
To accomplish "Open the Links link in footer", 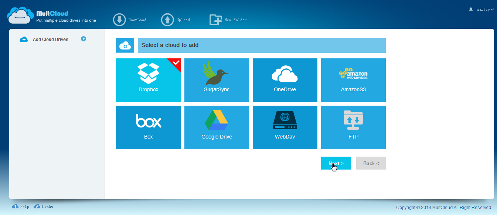I will [x=43, y=207].
